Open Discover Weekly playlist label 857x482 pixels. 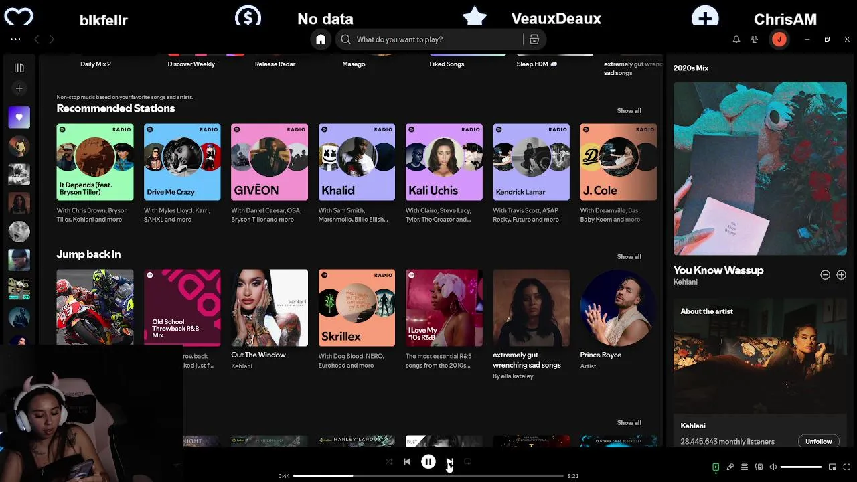(x=191, y=64)
